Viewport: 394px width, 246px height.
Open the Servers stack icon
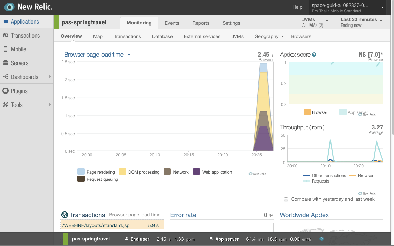pyautogui.click(x=6, y=63)
